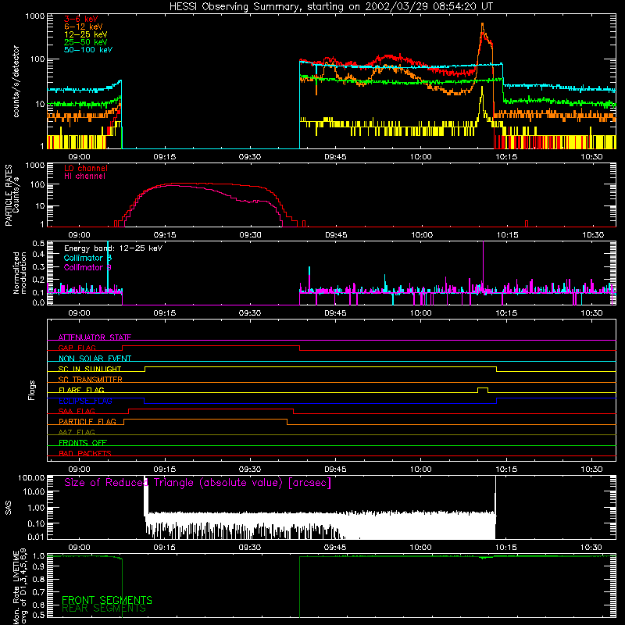Image resolution: width=625 pixels, height=625 pixels.
Task: Click the 10:15 tick label under particle rates plot
Action: 507,235
